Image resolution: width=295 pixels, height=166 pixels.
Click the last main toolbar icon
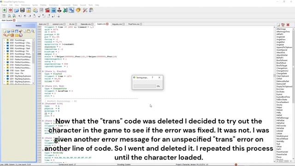(91, 10)
